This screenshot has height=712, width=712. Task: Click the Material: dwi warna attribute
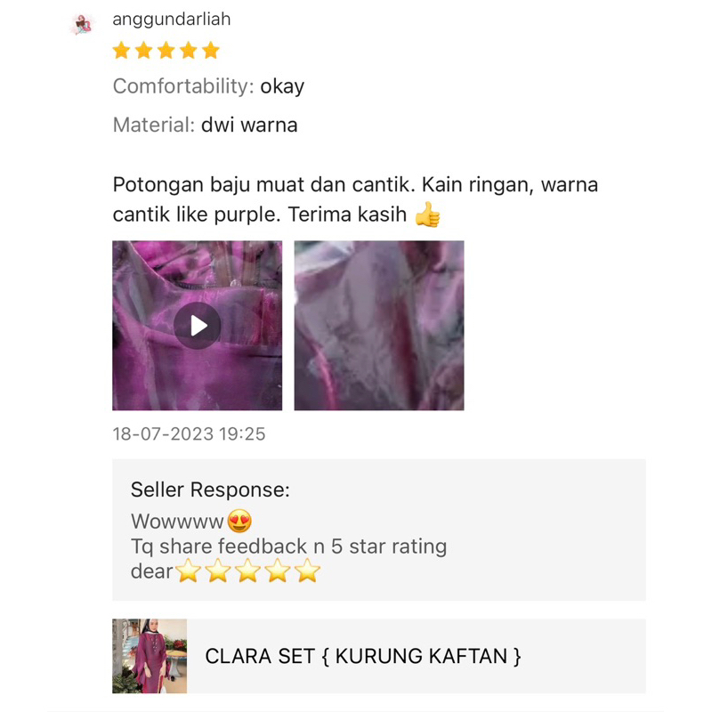click(206, 125)
